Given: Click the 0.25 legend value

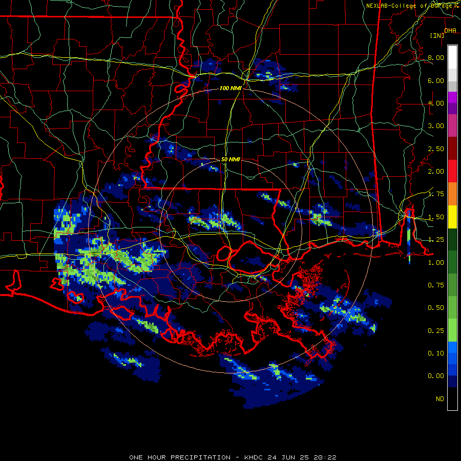Looking at the screenshot, I should pos(436,331).
